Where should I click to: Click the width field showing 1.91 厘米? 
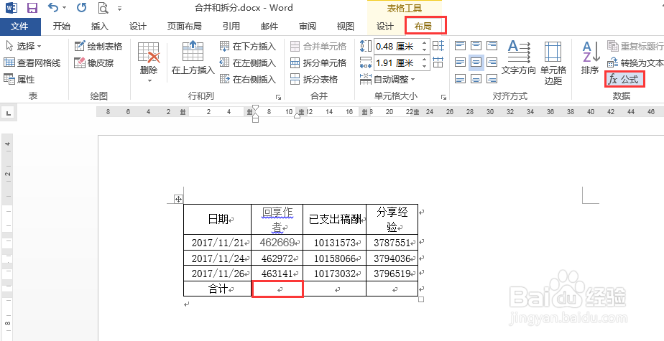397,63
